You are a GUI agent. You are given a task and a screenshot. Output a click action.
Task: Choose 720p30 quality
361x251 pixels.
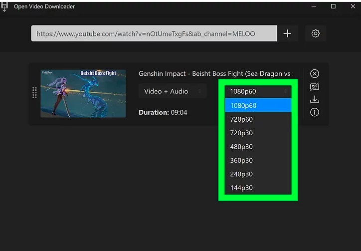coord(258,133)
